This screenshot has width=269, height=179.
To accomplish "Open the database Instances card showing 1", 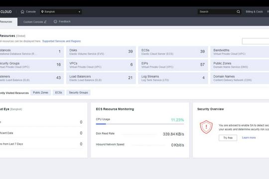I will point(32,52).
